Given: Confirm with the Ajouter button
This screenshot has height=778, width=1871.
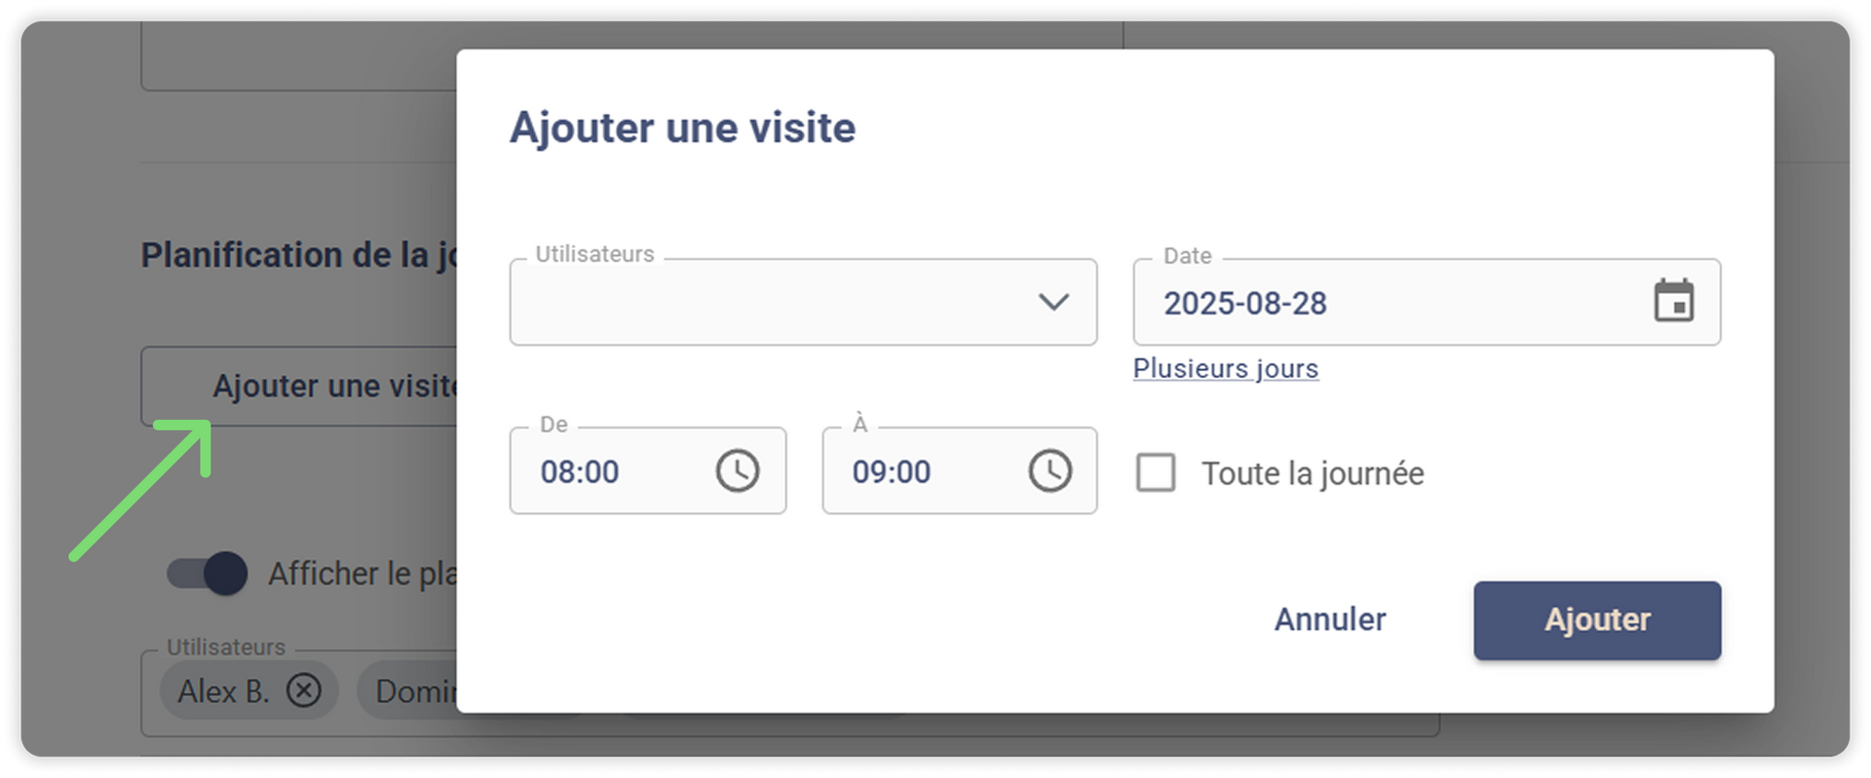Looking at the screenshot, I should point(1596,620).
